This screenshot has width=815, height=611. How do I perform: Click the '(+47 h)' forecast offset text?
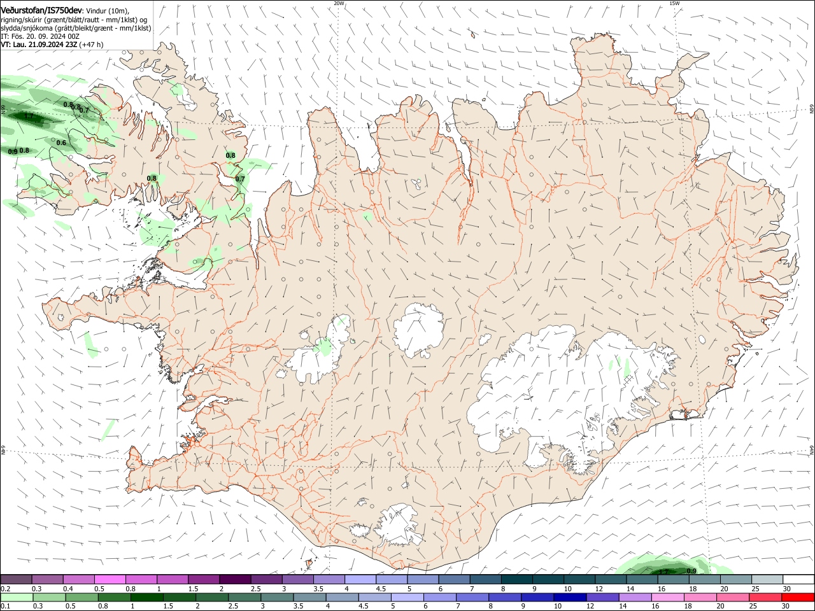click(x=92, y=45)
